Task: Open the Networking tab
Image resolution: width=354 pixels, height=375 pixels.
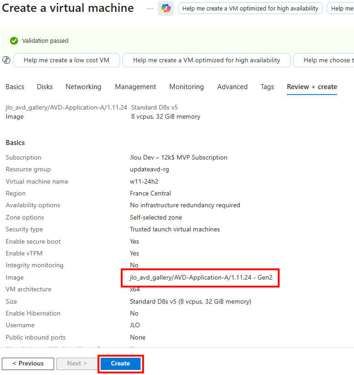Action: pos(83,87)
